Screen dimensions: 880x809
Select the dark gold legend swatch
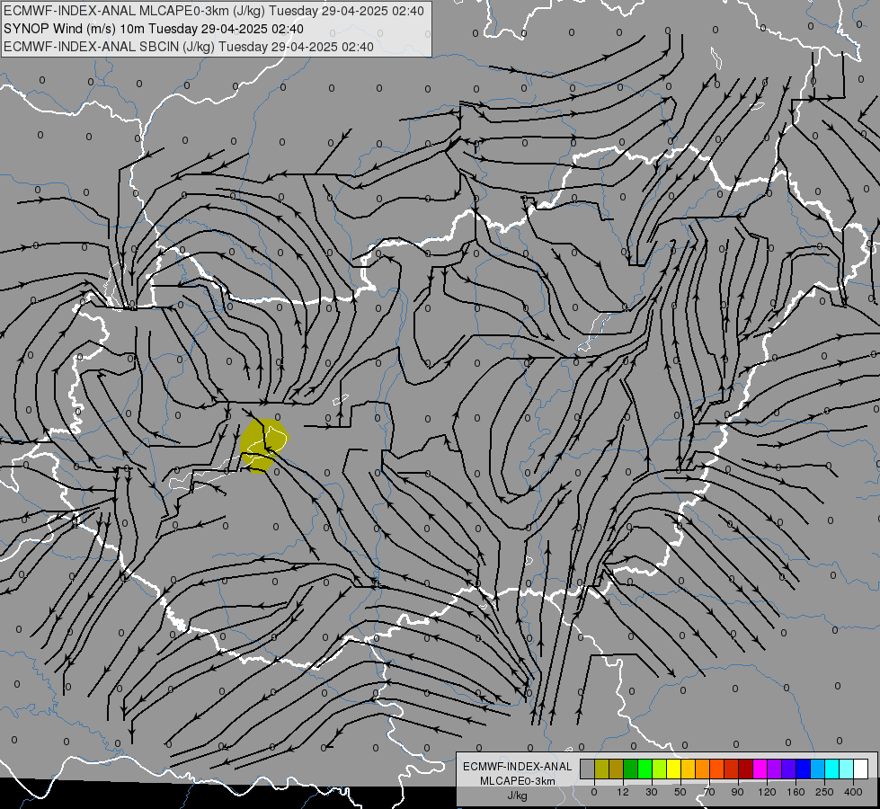(x=617, y=769)
